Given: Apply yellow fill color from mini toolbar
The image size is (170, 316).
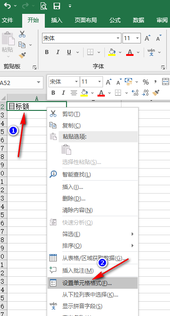Looking at the screenshot, I should tap(84, 93).
